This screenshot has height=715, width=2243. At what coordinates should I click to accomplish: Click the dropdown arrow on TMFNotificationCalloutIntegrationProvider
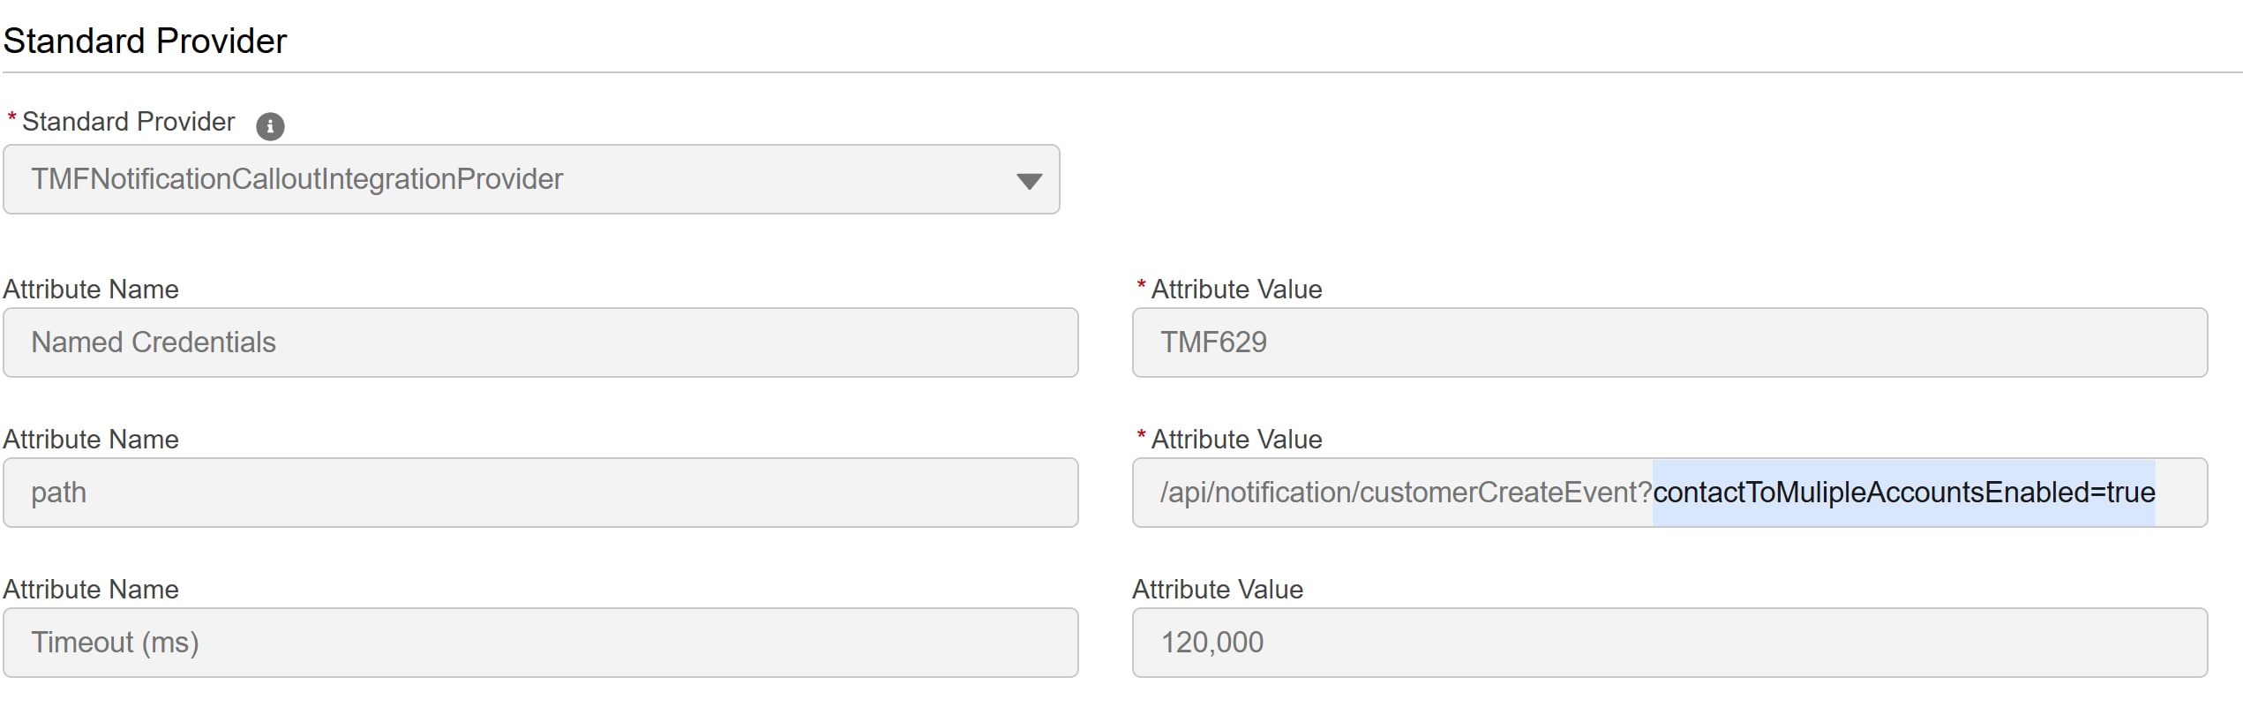click(1029, 179)
